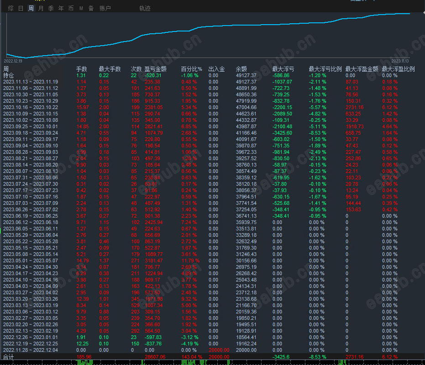Click the 周 column header
Image resolution: width=425 pixels, height=365 pixels.
[6, 69]
